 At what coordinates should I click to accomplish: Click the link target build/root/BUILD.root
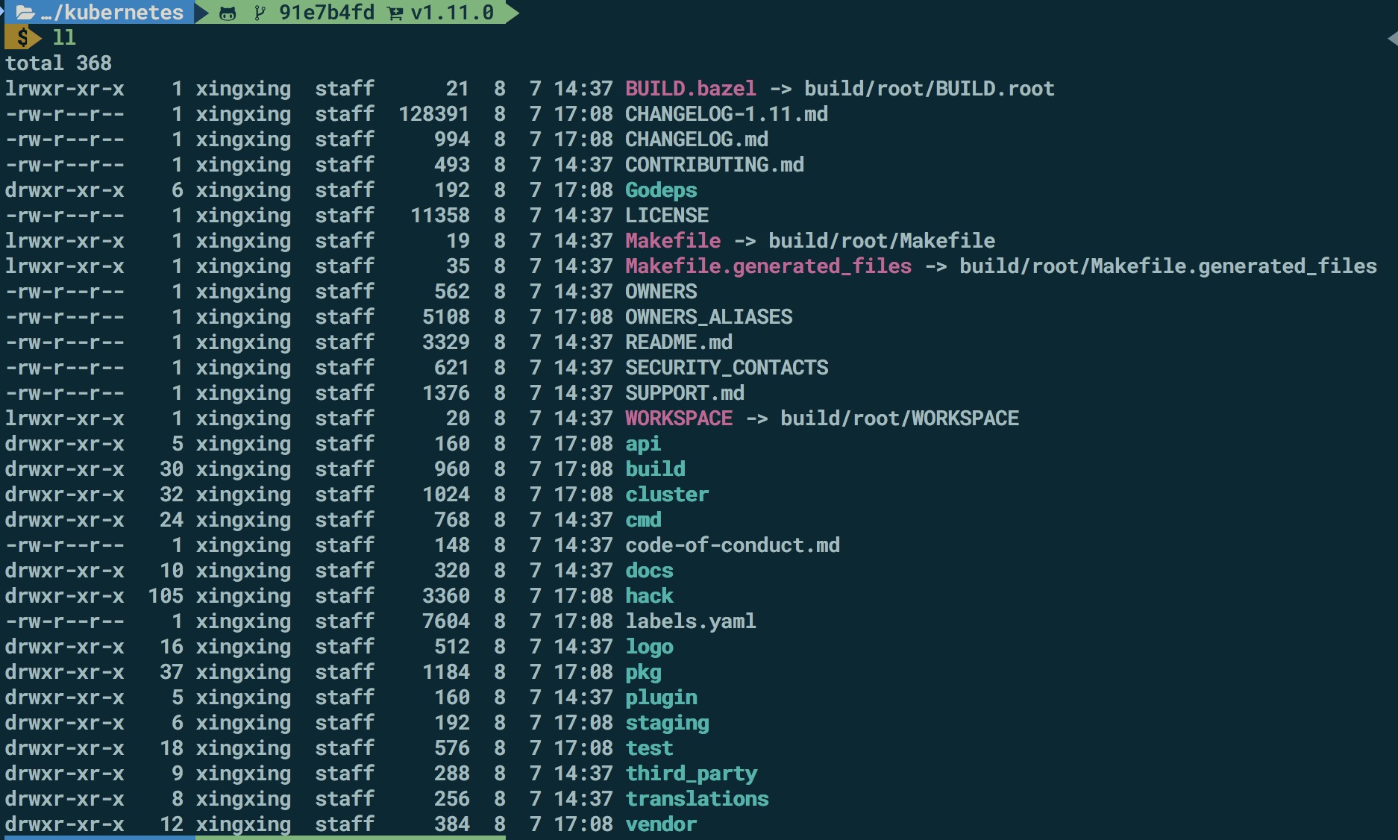[x=930, y=88]
